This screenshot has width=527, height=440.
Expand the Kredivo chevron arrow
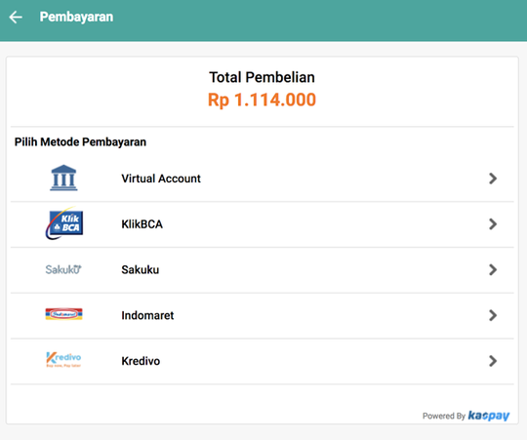click(493, 361)
